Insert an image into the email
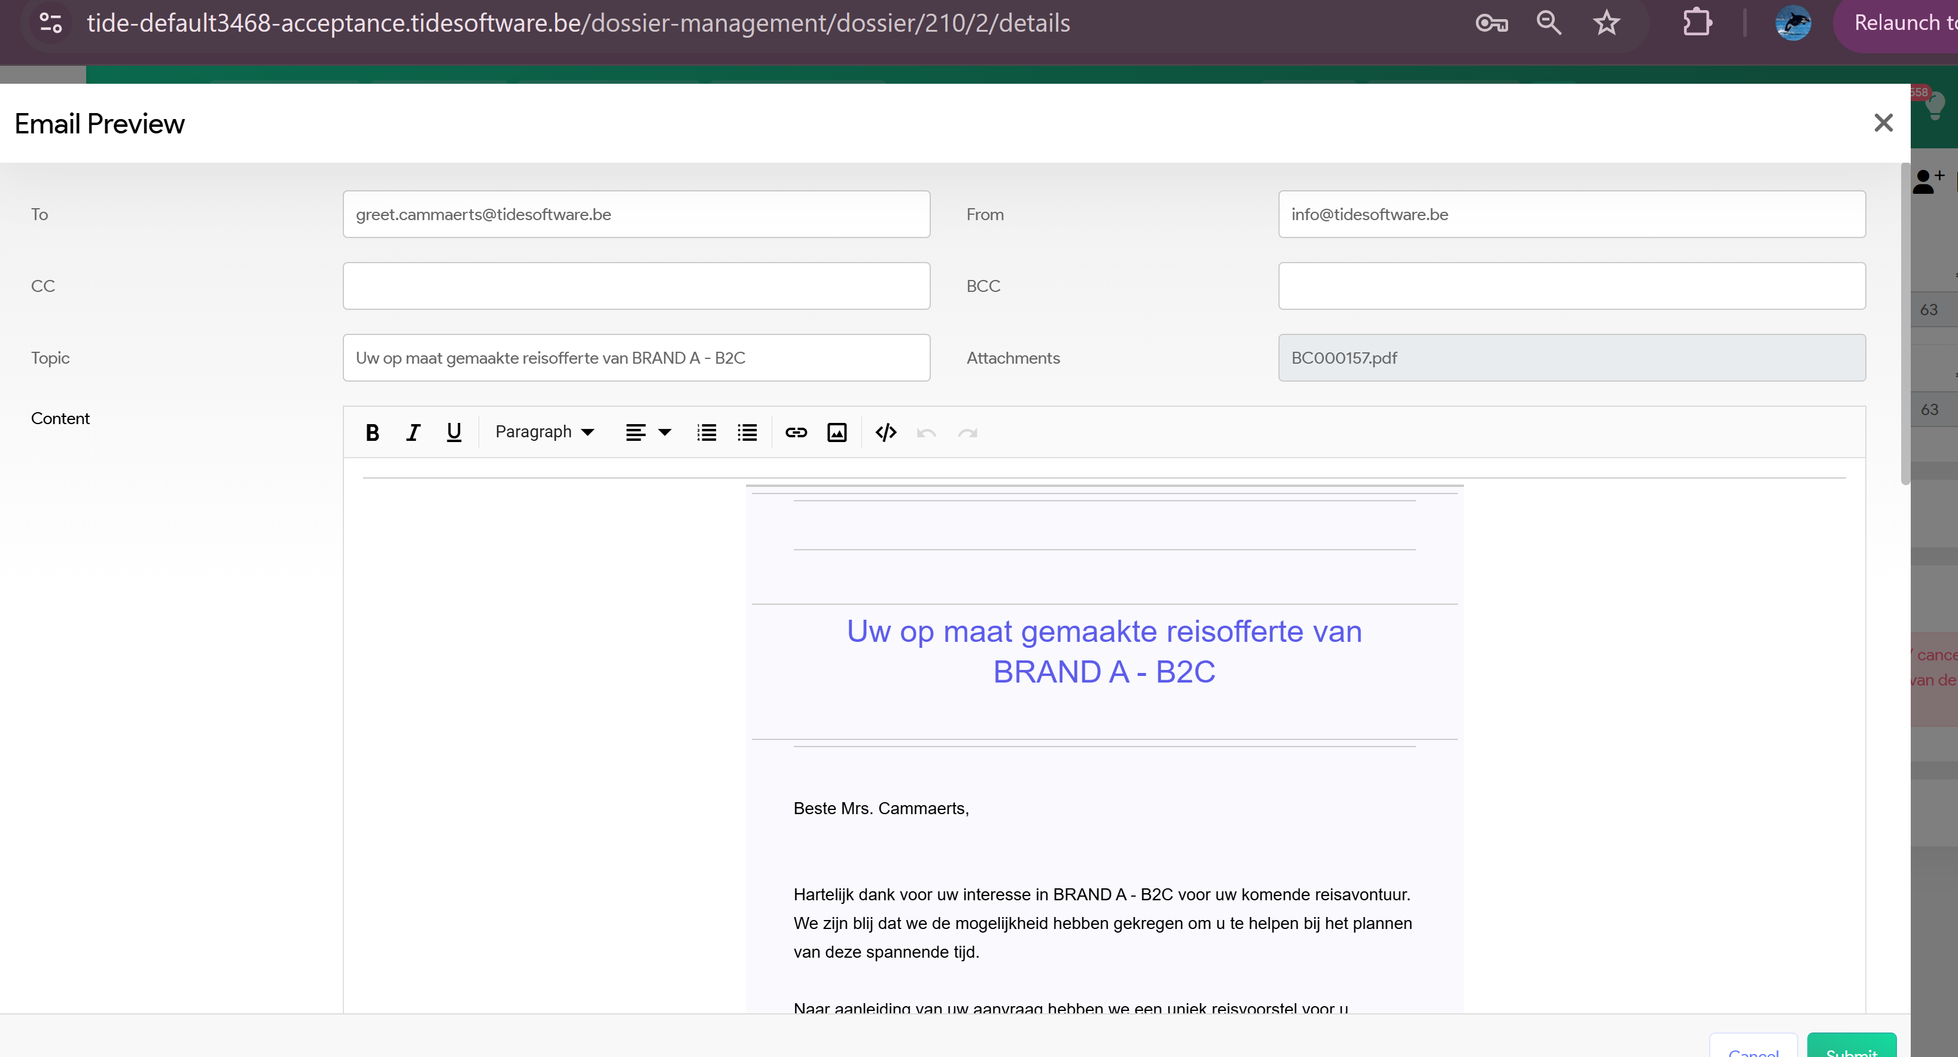 [837, 432]
